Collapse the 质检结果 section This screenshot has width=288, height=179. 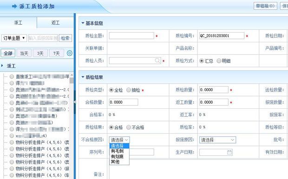click(83, 77)
